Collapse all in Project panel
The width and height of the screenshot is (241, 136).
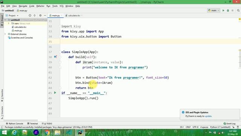tap(35, 15)
